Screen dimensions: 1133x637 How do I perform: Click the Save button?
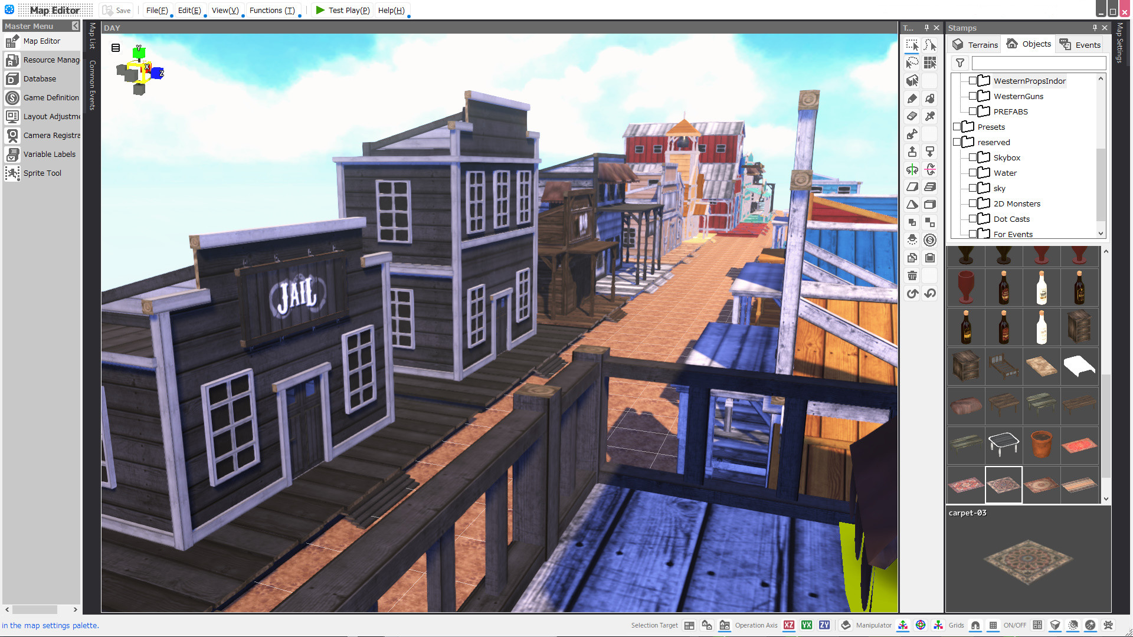point(116,10)
